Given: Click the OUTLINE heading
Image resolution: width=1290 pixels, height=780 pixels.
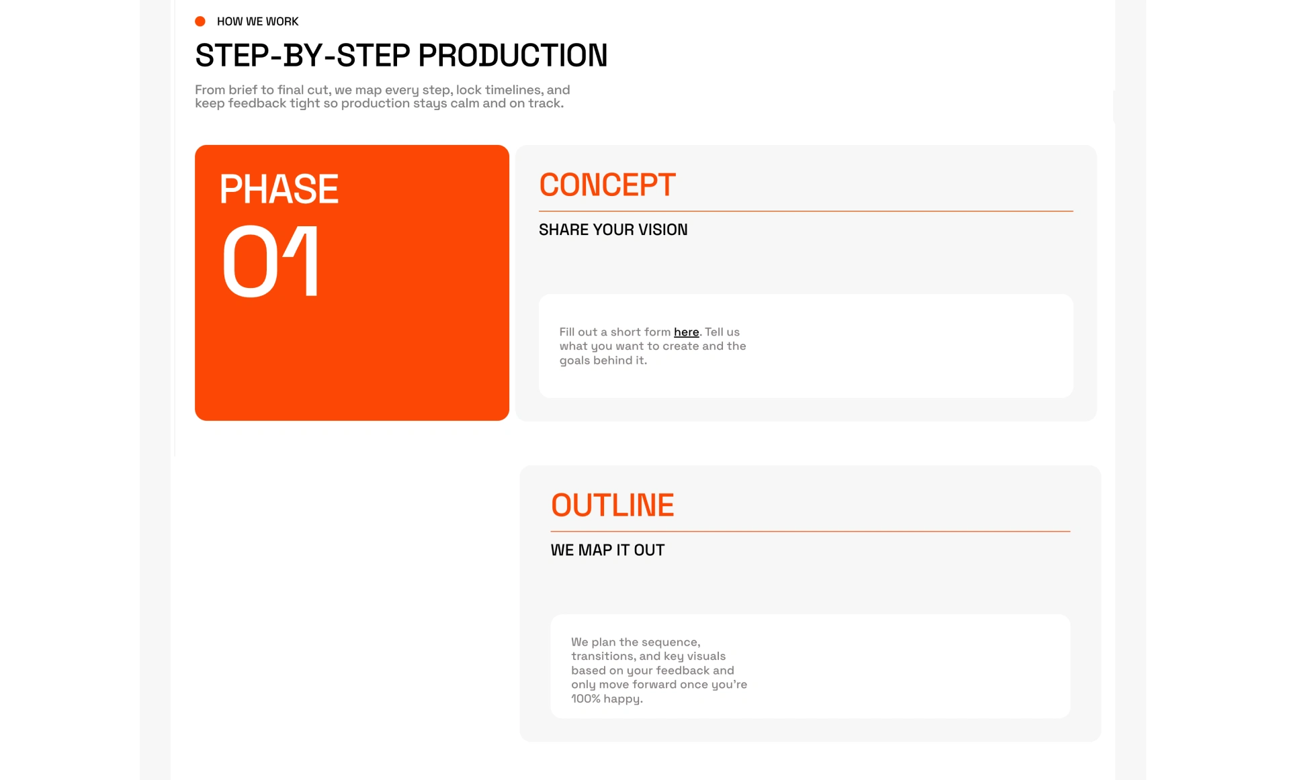Looking at the screenshot, I should point(612,505).
